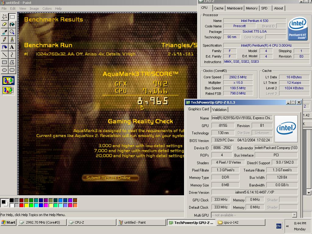
Task: Choose the Brush tool in Paint
Action: 12,39
